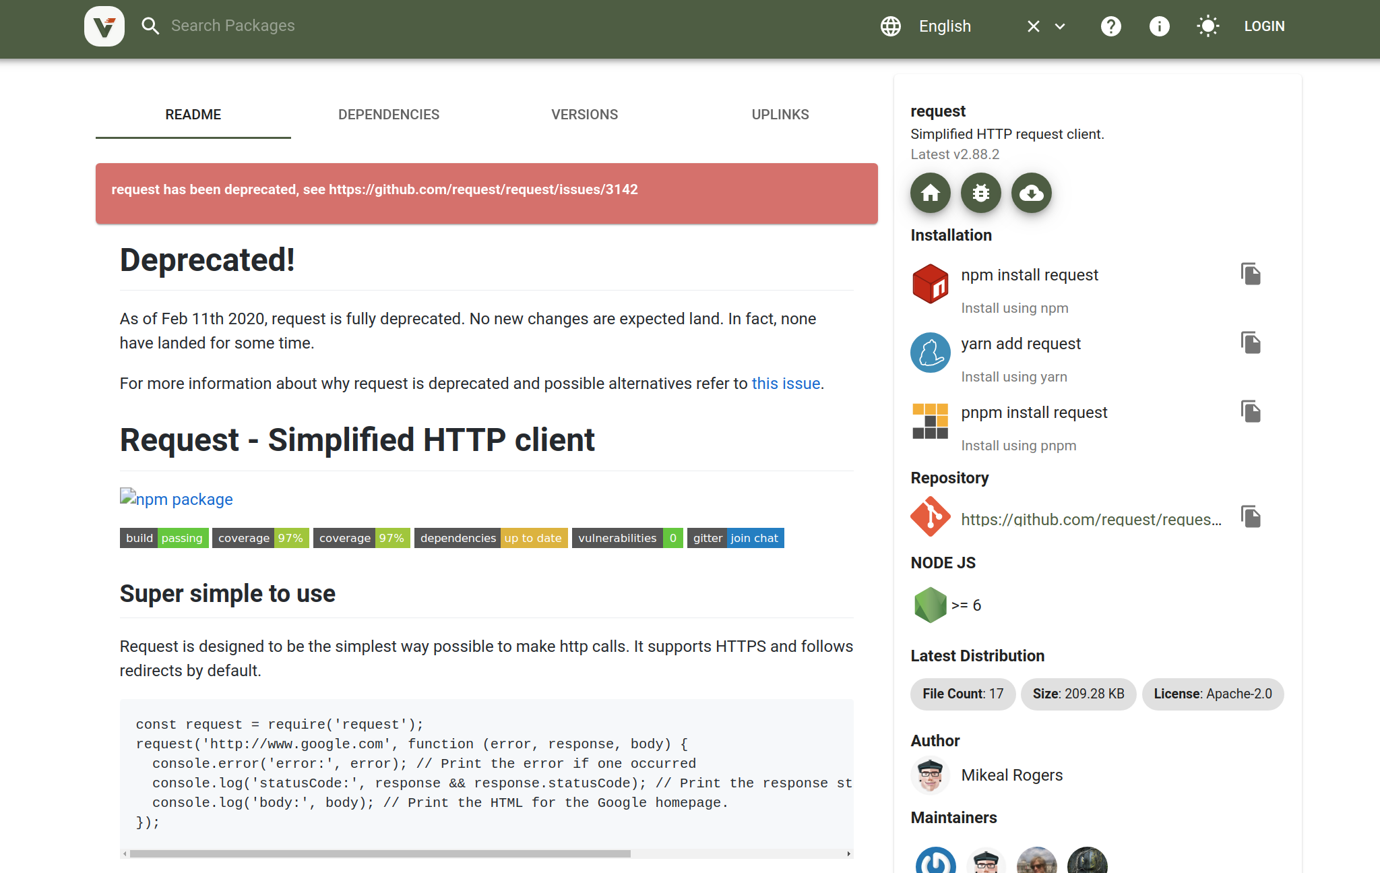Open the package homepage icon button
Viewport: 1380px width, 873px height.
pos(930,193)
